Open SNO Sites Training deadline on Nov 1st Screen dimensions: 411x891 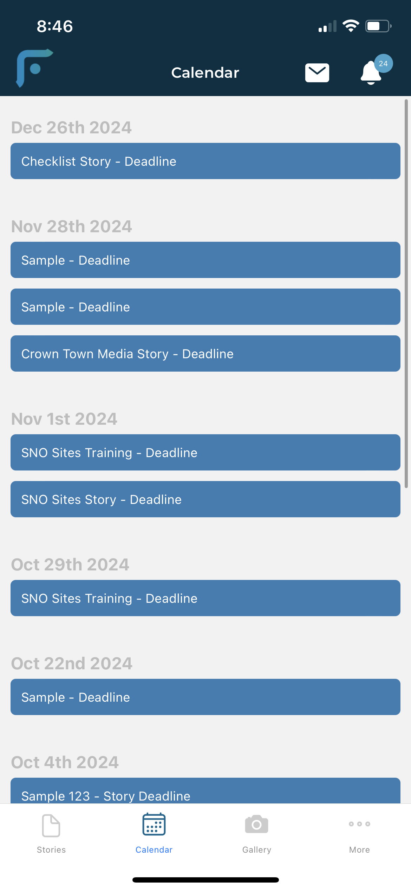(205, 453)
